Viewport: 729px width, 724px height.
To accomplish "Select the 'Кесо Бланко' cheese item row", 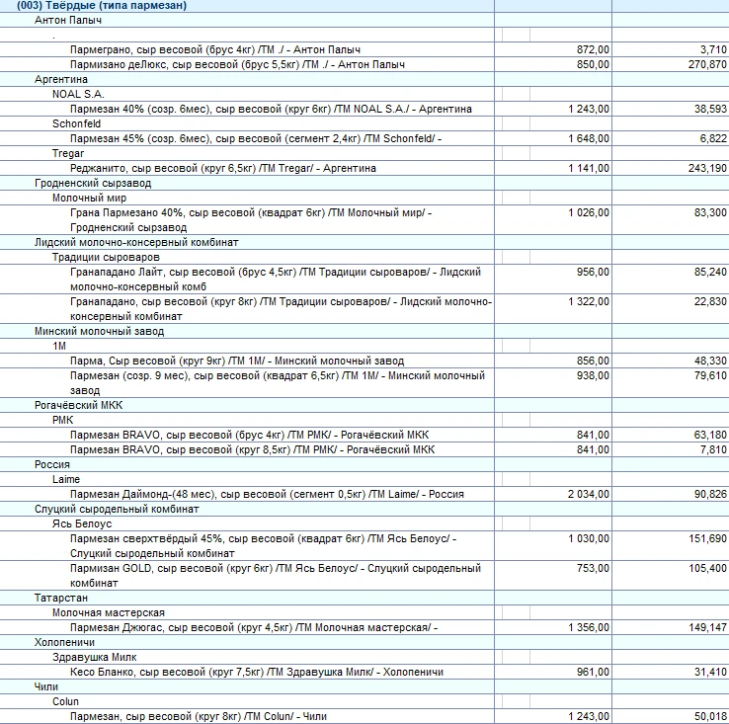I will click(x=257, y=672).
